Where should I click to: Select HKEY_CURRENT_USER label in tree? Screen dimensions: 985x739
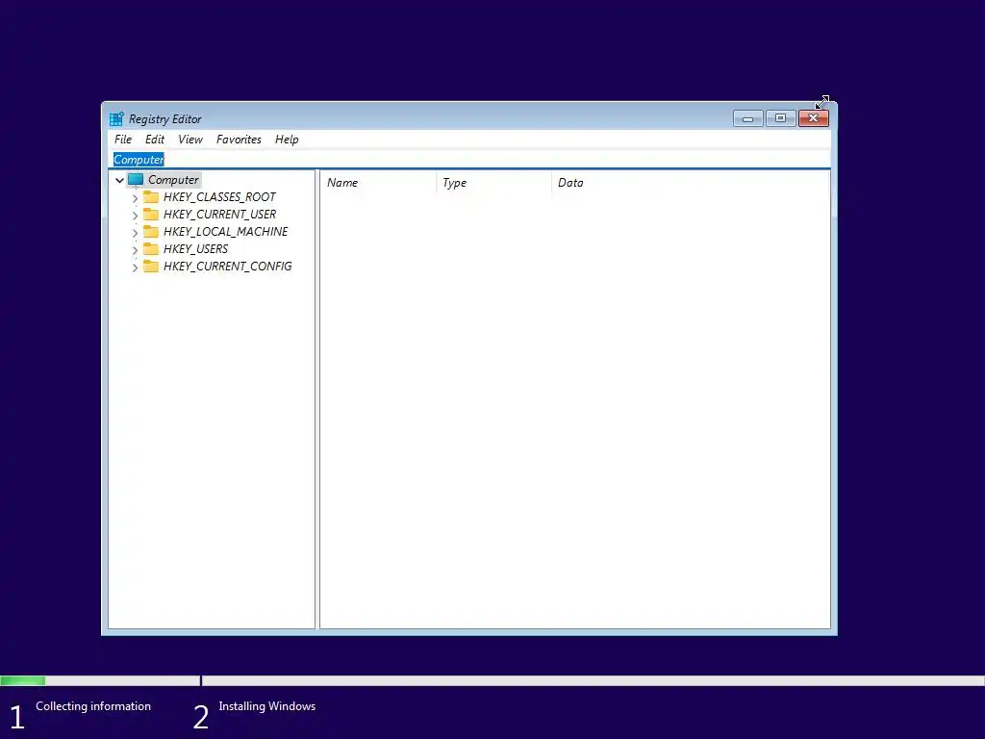tap(219, 215)
